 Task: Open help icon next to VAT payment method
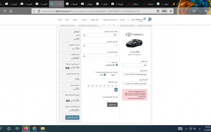(94, 72)
